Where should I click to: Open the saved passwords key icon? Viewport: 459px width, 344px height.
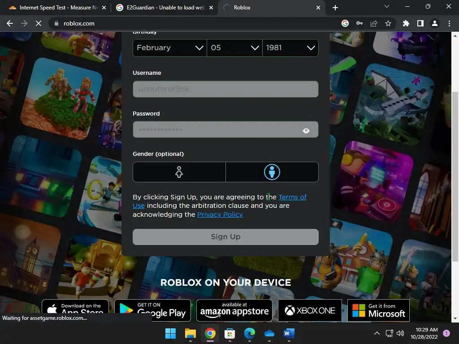point(359,23)
